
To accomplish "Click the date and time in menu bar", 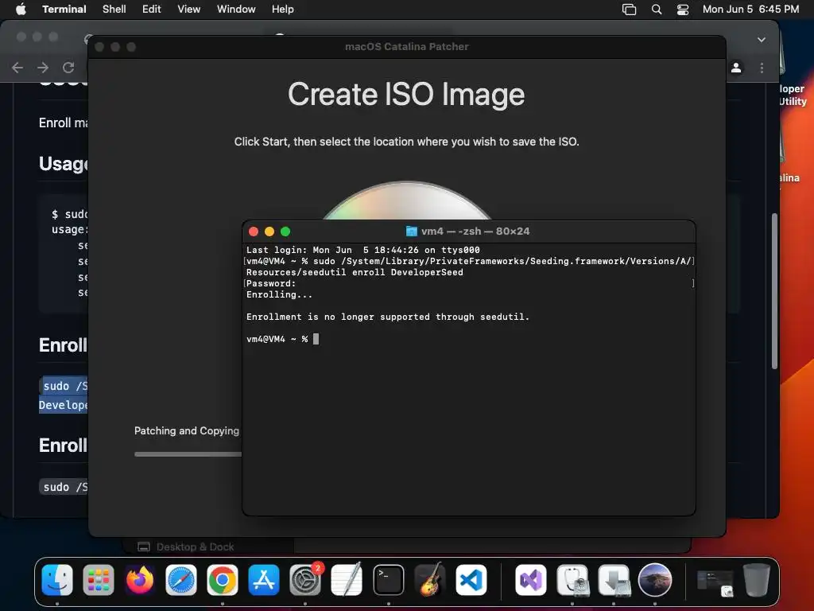I will click(750, 9).
